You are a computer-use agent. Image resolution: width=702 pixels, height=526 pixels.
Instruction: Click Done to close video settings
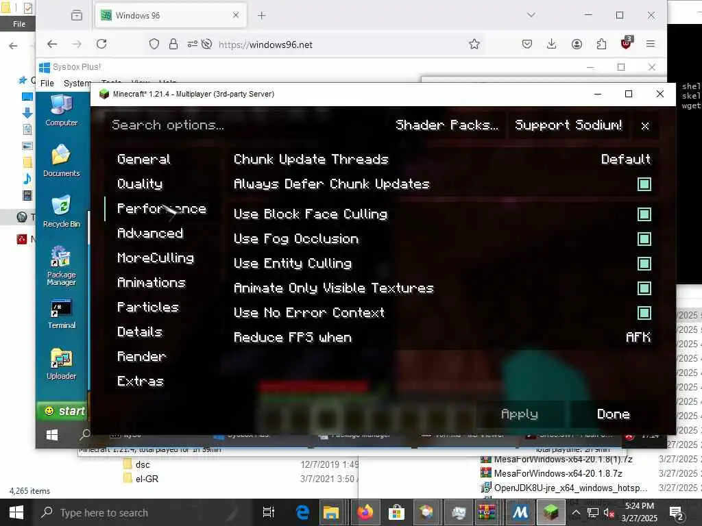[x=614, y=414]
